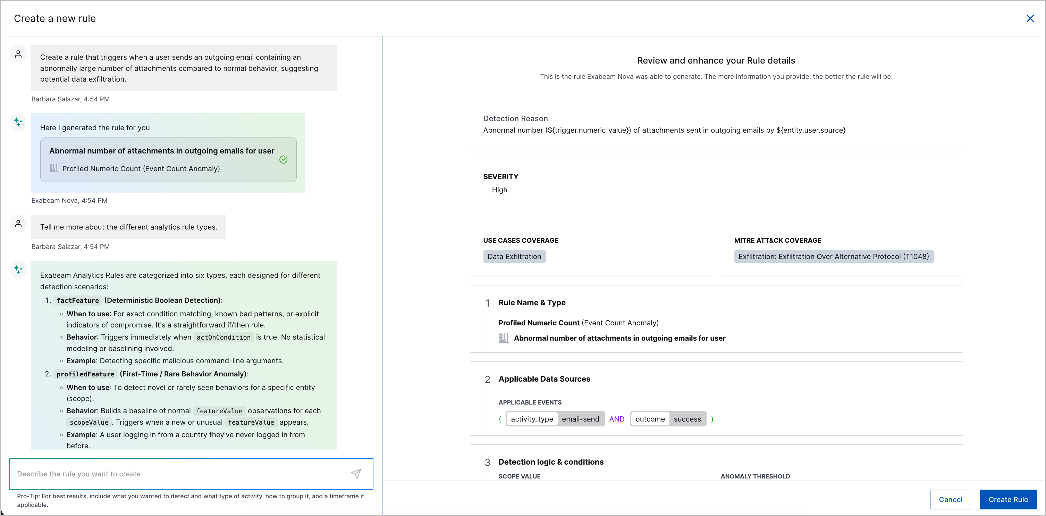
Task: Click the factFeature code label in chat
Action: pyautogui.click(x=77, y=300)
